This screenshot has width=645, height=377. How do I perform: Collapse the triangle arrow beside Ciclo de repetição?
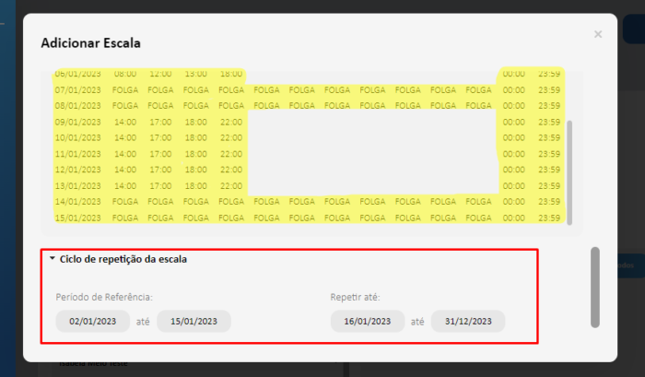[x=53, y=259]
